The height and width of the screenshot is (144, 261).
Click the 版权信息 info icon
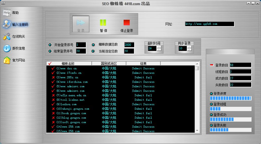click(7, 48)
